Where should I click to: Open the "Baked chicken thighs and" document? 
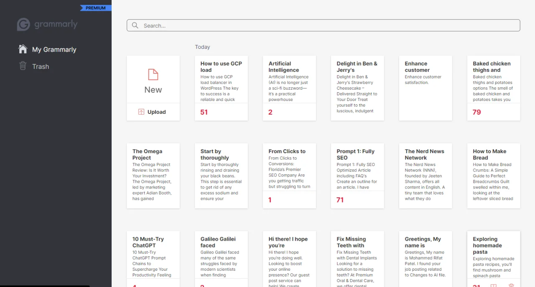tap(494, 88)
